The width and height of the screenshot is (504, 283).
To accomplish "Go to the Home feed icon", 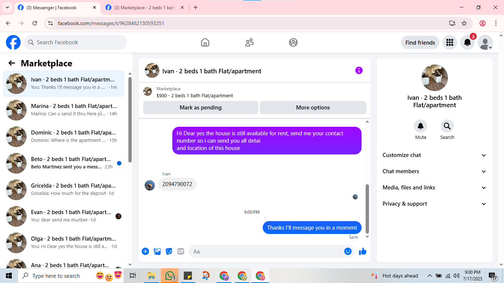I will pyautogui.click(x=205, y=42).
